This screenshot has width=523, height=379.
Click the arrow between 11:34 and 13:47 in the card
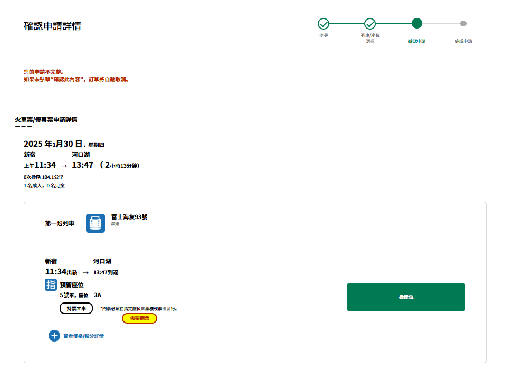(x=85, y=273)
